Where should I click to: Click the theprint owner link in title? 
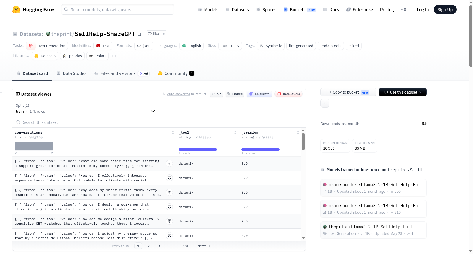(x=61, y=34)
